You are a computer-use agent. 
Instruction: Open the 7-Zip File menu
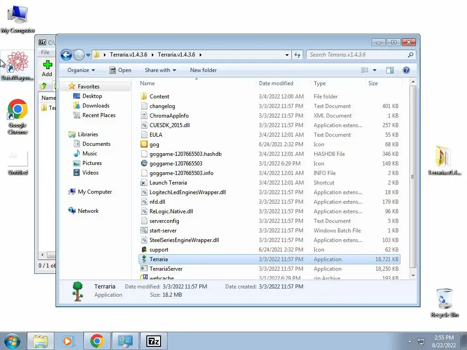tap(45, 52)
